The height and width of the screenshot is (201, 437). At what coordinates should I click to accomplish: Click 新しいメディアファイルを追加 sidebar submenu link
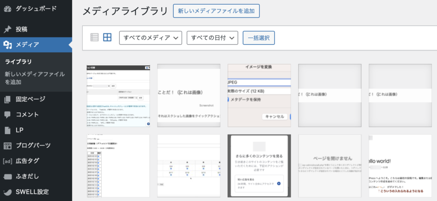(x=35, y=78)
